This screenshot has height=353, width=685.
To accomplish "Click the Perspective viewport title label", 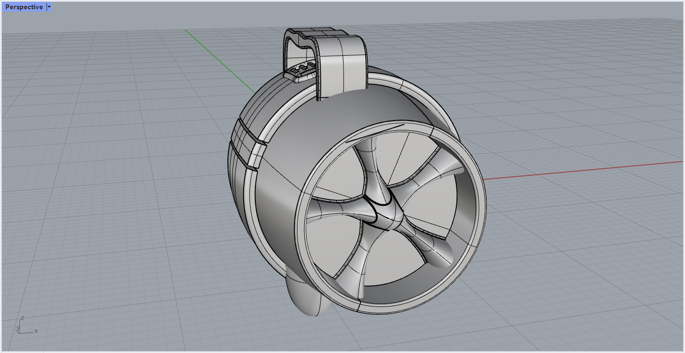I will point(24,7).
